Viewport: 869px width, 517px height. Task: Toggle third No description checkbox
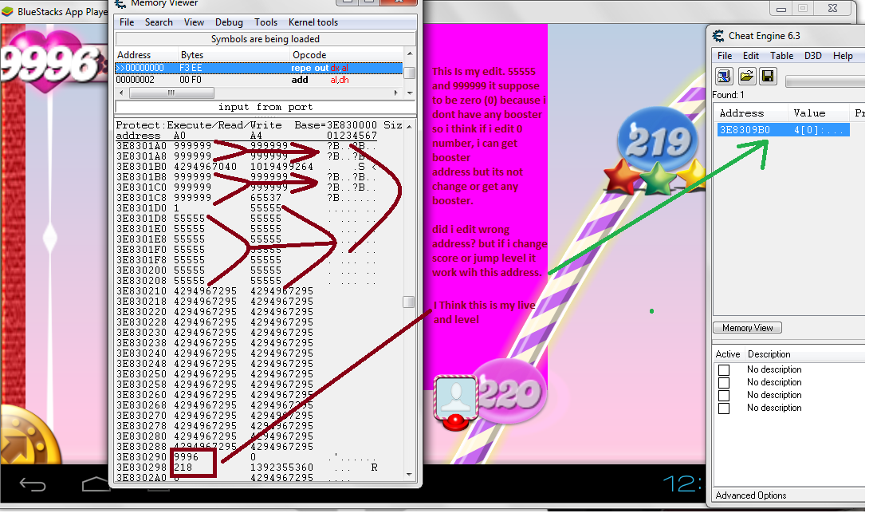(x=724, y=396)
